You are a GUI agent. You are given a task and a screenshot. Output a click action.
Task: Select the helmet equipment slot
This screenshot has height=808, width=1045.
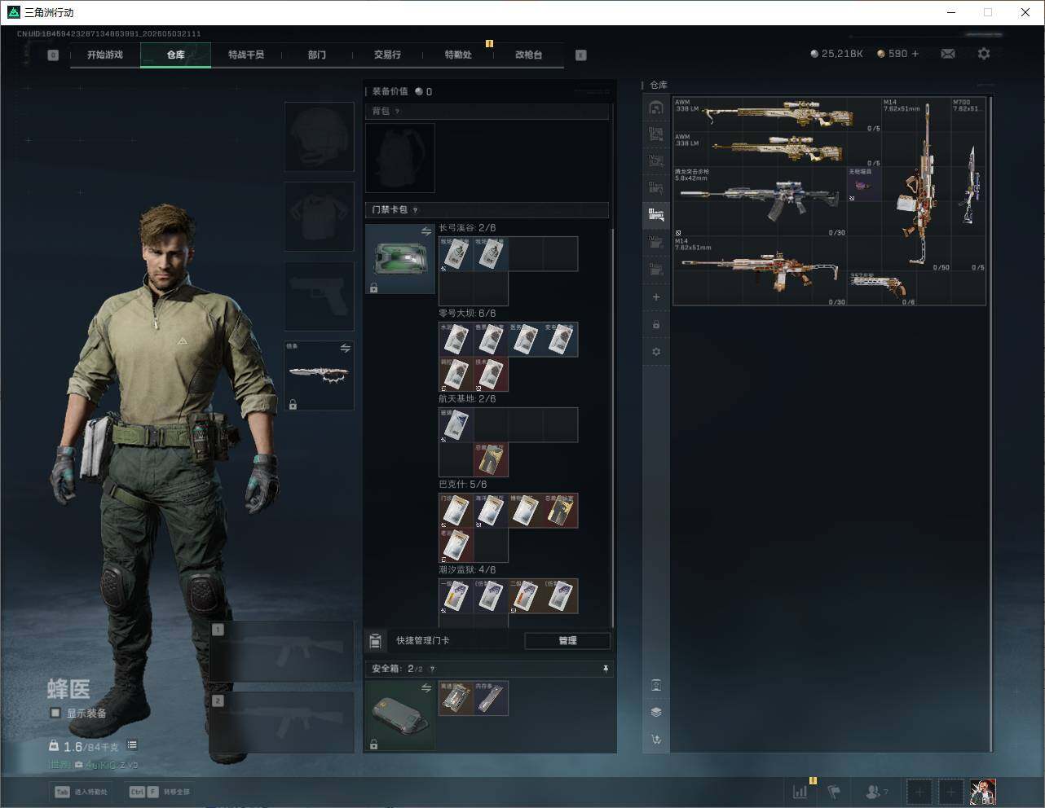319,136
